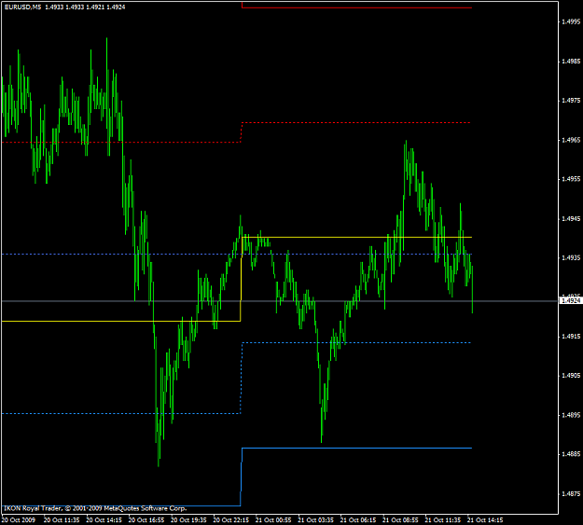Click the 20 Oct 19:35 time label
Viewport: 583px width, 525px height.
[188, 519]
